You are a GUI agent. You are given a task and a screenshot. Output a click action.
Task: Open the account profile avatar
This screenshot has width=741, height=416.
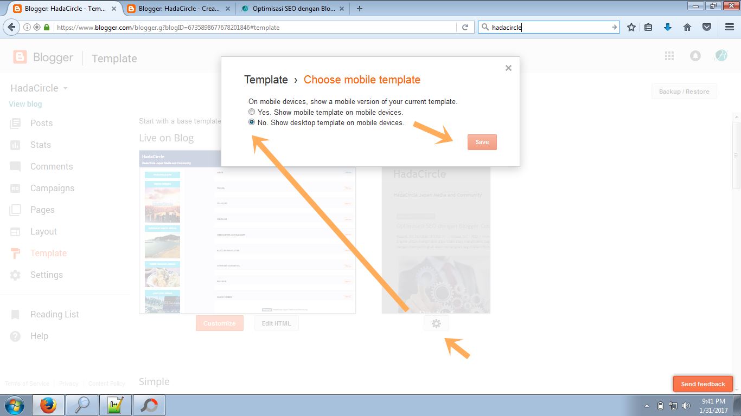click(721, 55)
